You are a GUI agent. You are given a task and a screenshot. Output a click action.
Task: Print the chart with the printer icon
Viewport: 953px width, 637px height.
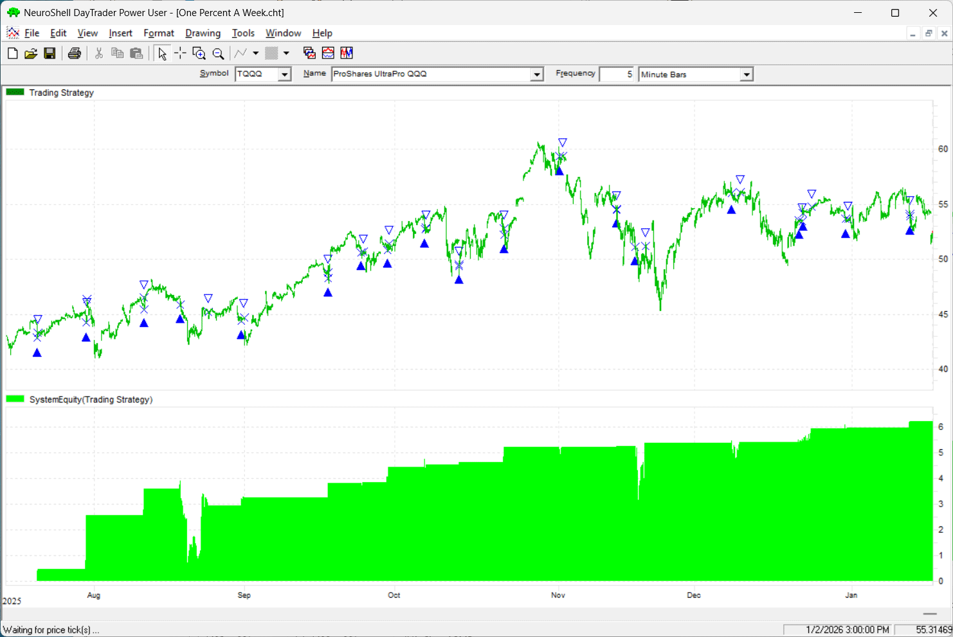(75, 53)
